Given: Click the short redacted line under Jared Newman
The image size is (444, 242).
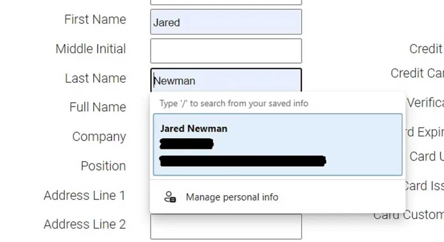Looking at the screenshot, I should point(186,143).
